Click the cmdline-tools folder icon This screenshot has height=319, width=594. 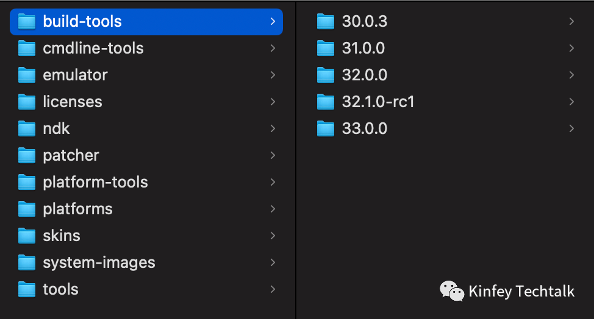pos(27,49)
